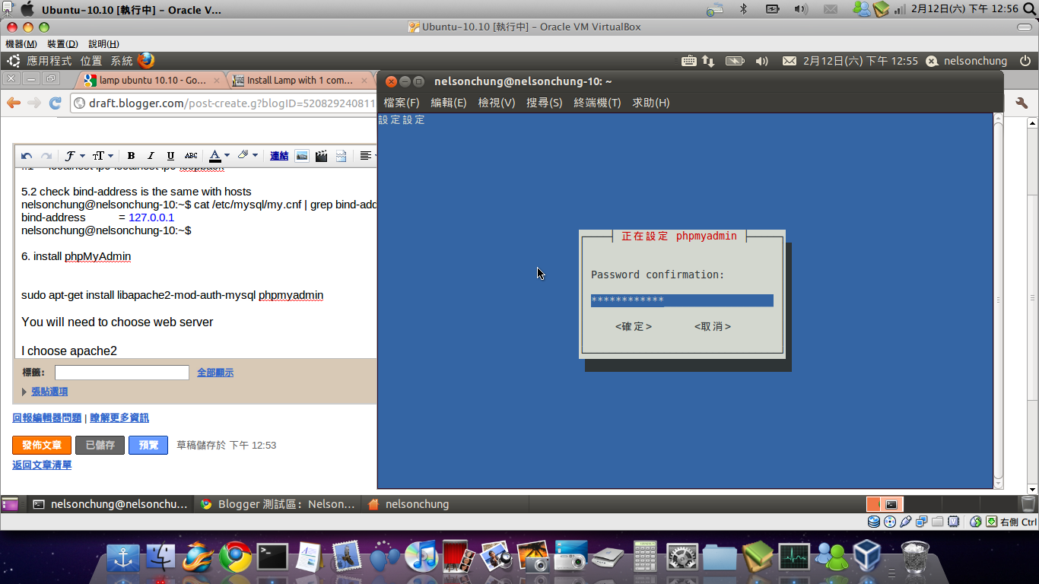
Task: Open VirtualBox 裝置(D) menu
Action: pyautogui.click(x=62, y=44)
